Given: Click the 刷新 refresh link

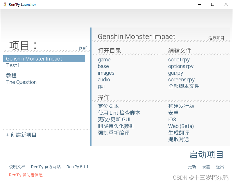Looking at the screenshot, I should click(83, 48).
